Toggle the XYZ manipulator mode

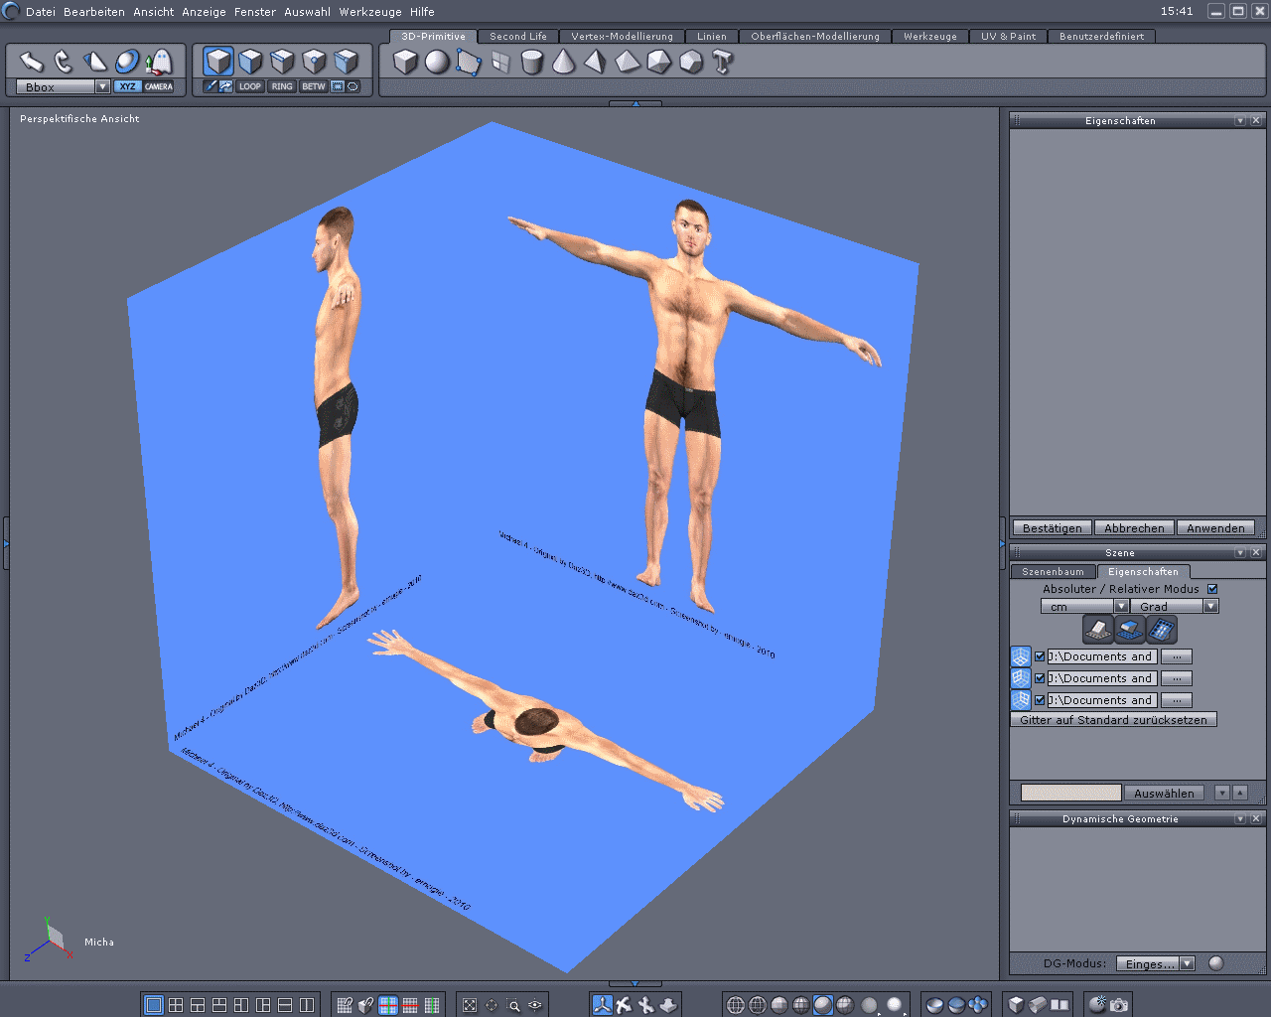tap(128, 86)
